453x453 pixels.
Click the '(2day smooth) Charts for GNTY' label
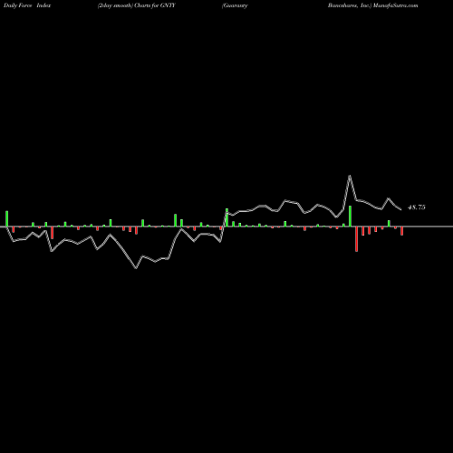click(x=137, y=5)
